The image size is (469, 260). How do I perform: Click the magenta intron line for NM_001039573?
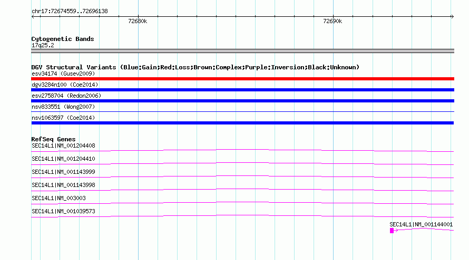pos(242,216)
